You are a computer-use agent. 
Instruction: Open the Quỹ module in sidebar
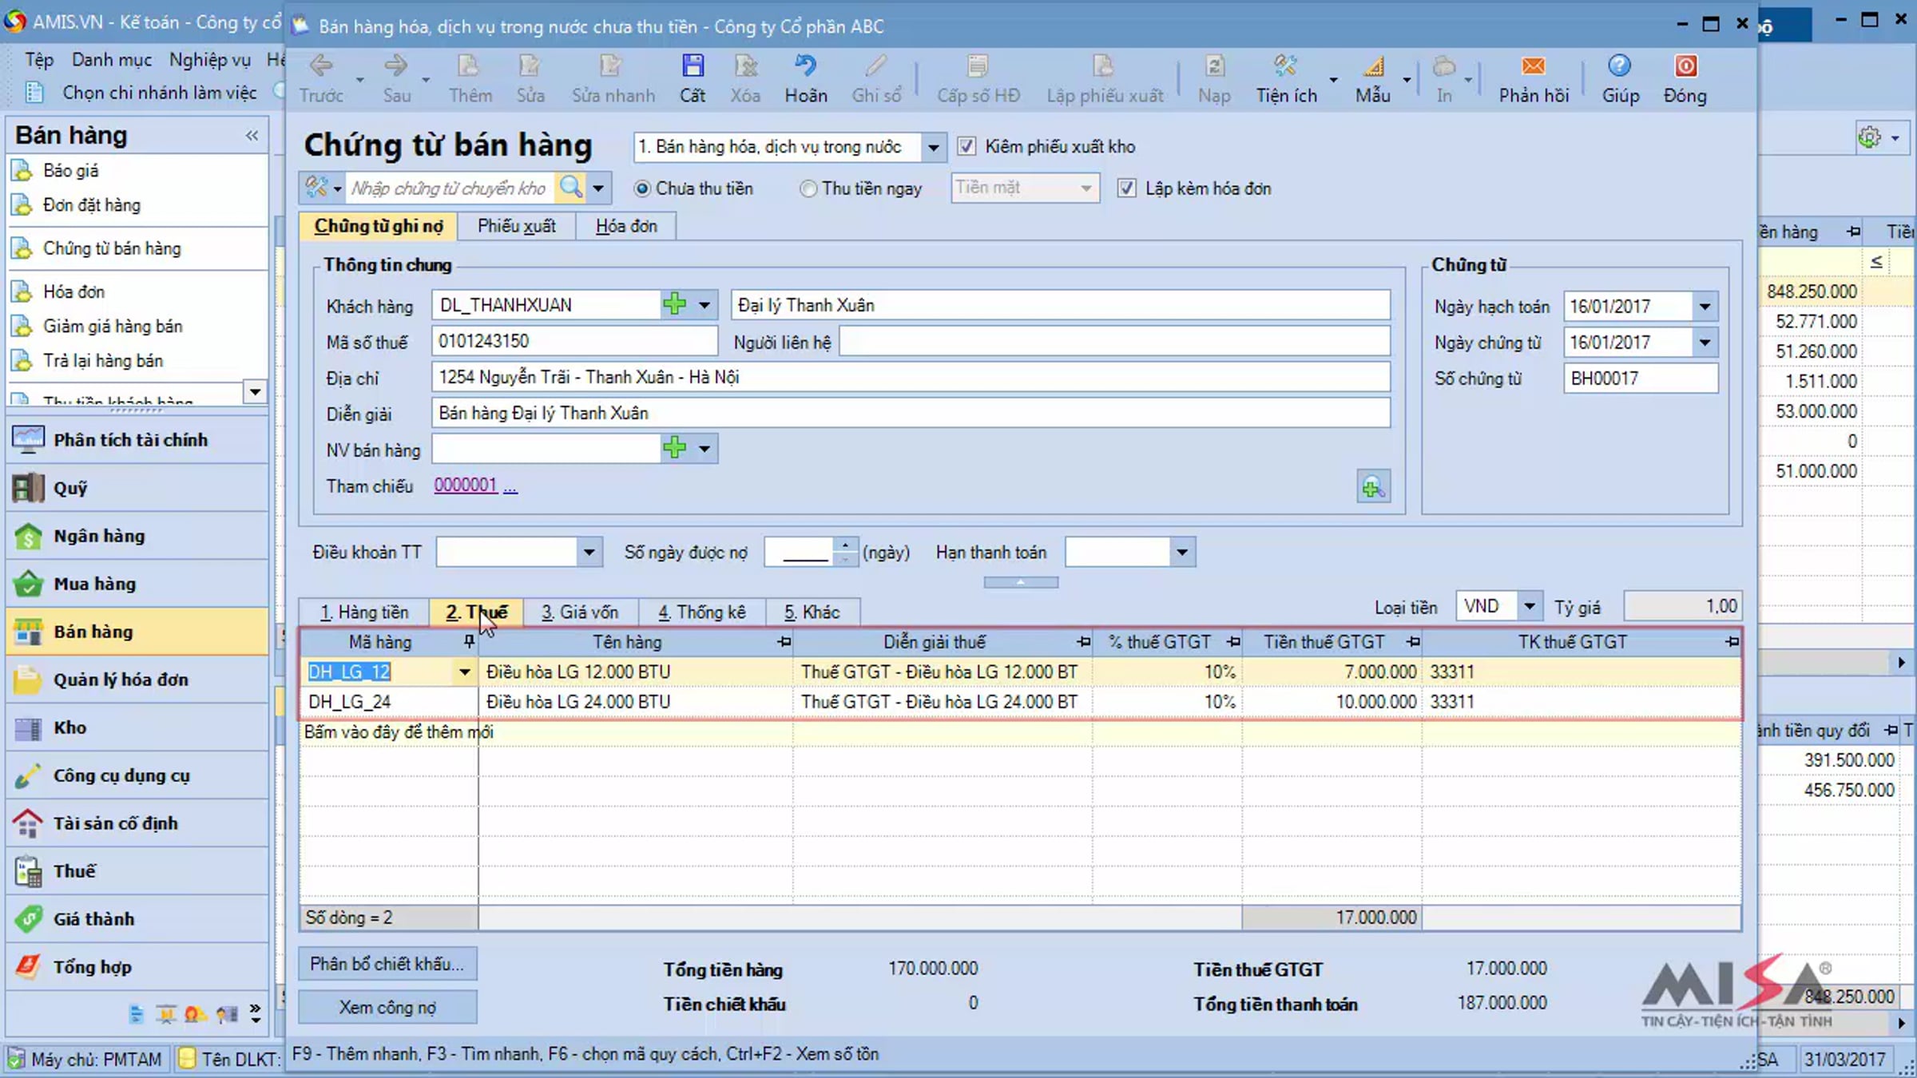(137, 488)
